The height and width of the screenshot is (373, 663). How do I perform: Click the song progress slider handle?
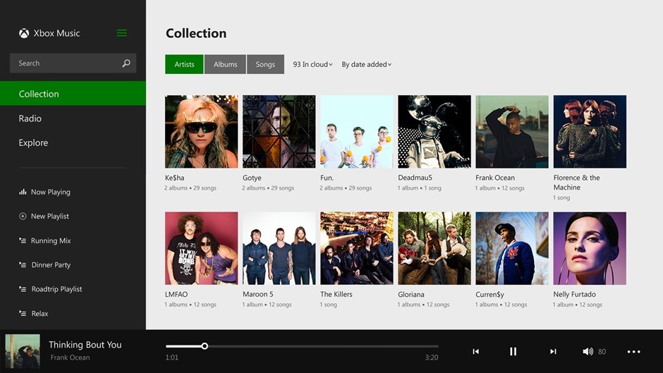(205, 346)
